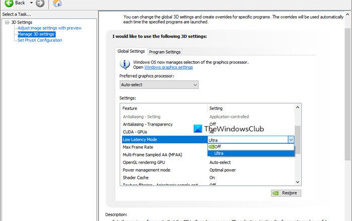Go to the Home icon

click(x=57, y=3)
